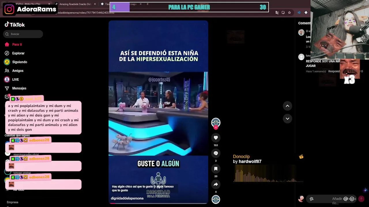The image size is (369, 207).
Task: Click the sticker icon in the comment box
Action: (311, 199)
